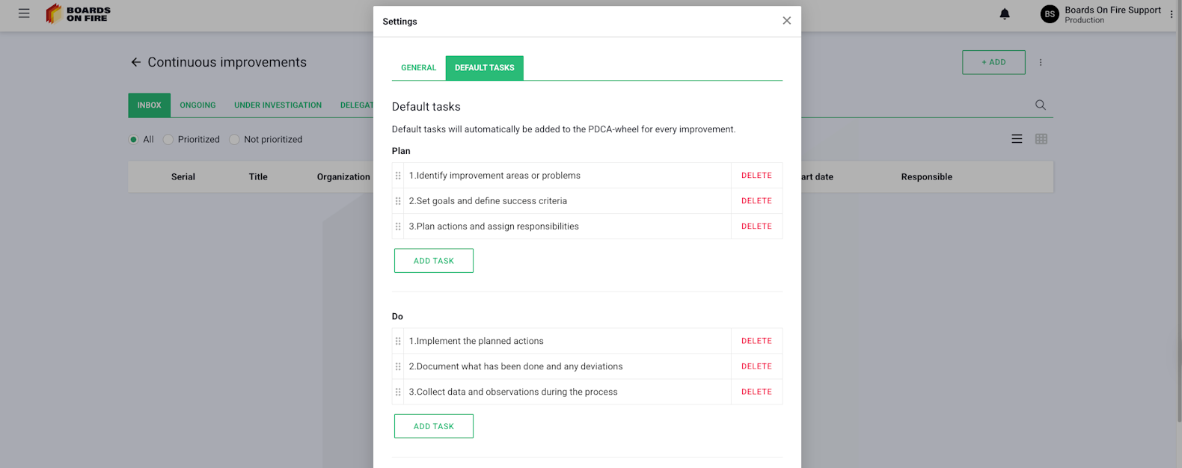
Task: Open the Under Investigation tab
Action: click(x=278, y=105)
